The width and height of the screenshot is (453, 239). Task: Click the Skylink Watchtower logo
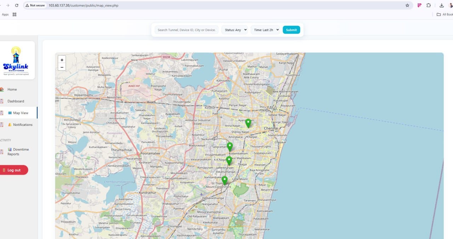pos(16,60)
